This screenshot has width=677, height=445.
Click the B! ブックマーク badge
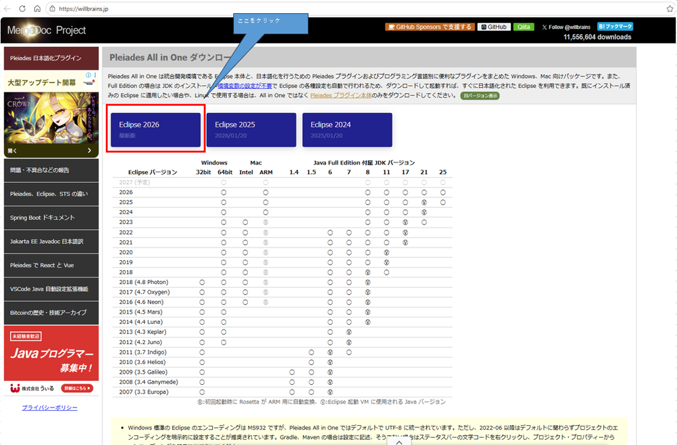tap(616, 26)
